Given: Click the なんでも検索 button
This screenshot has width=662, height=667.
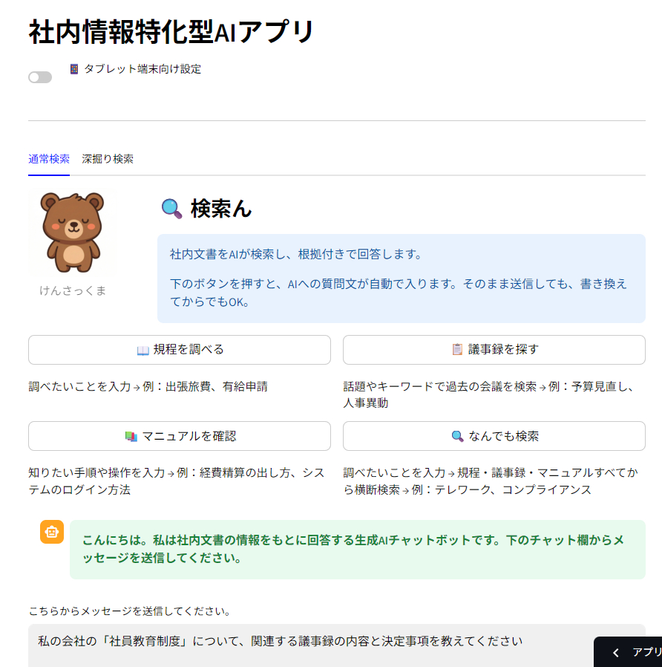Looking at the screenshot, I should [x=494, y=436].
